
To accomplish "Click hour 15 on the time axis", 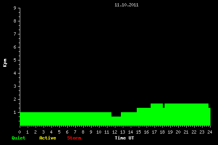I will point(138,132).
